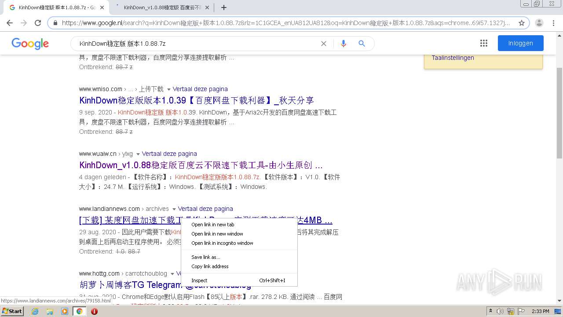Launch Internet Explorer from the taskbar

tap(35, 311)
